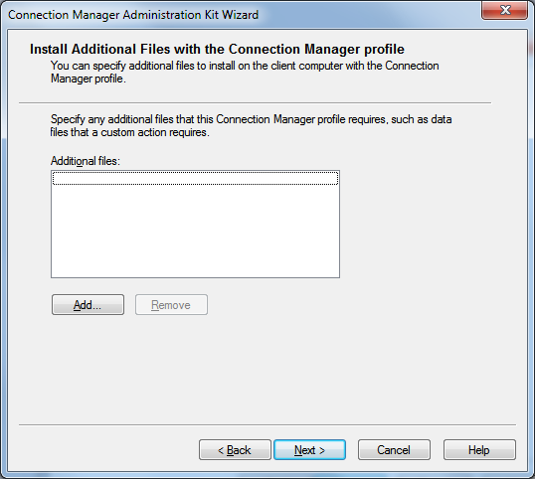Cancel the wizard
The height and width of the screenshot is (479, 535).
click(x=394, y=449)
